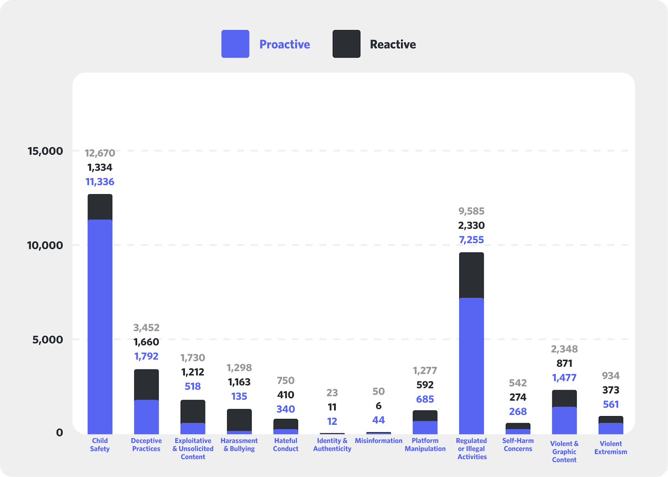Click the Child Safety category label
The height and width of the screenshot is (477, 668).
click(100, 444)
